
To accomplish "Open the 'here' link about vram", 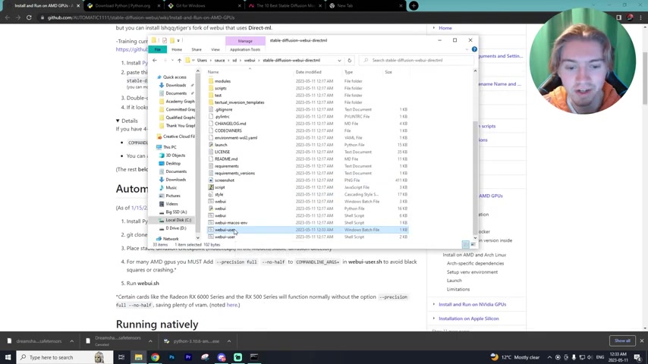I will 232,305.
